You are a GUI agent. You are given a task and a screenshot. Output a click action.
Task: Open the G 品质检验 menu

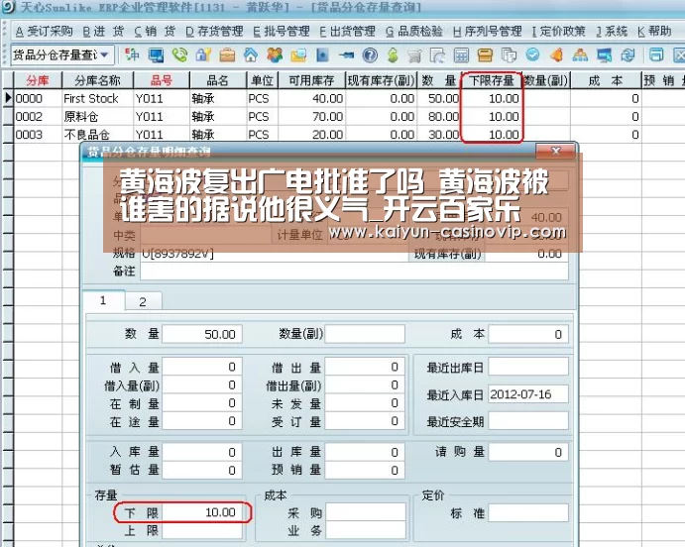pos(414,31)
